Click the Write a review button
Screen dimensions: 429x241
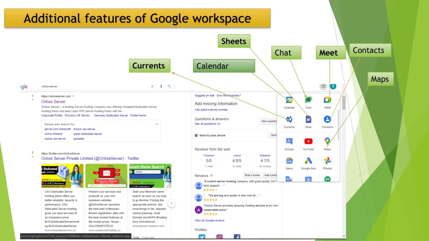[x=252, y=175]
